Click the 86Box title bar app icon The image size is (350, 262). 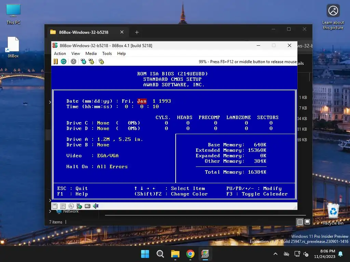[x=55, y=45]
